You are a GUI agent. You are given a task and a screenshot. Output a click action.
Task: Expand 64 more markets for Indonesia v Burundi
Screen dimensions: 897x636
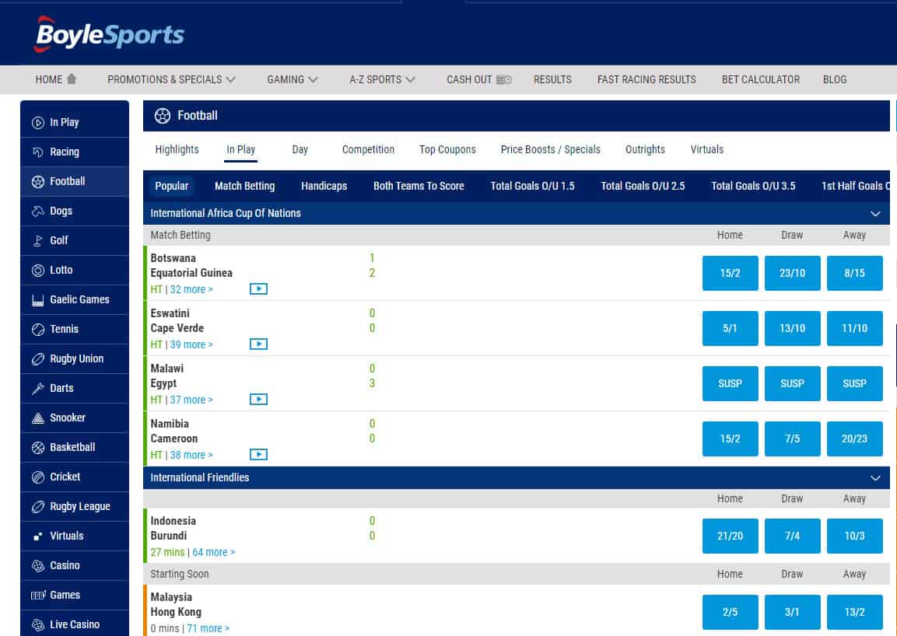coord(213,552)
